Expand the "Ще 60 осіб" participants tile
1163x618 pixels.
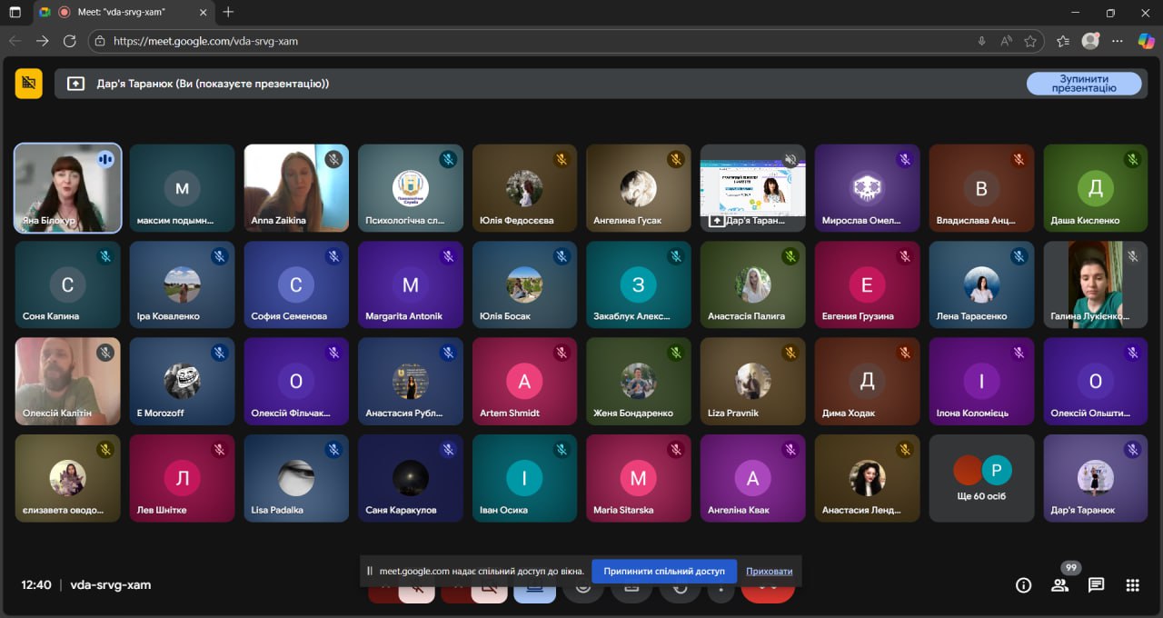981,478
